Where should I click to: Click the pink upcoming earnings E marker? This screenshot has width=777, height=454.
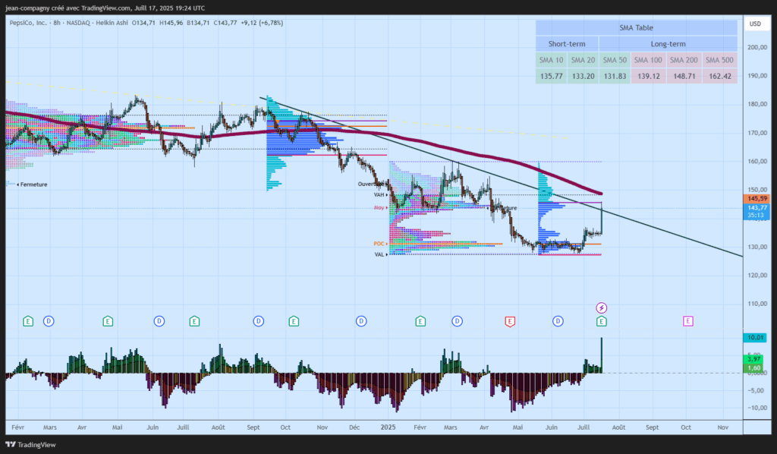click(x=687, y=321)
